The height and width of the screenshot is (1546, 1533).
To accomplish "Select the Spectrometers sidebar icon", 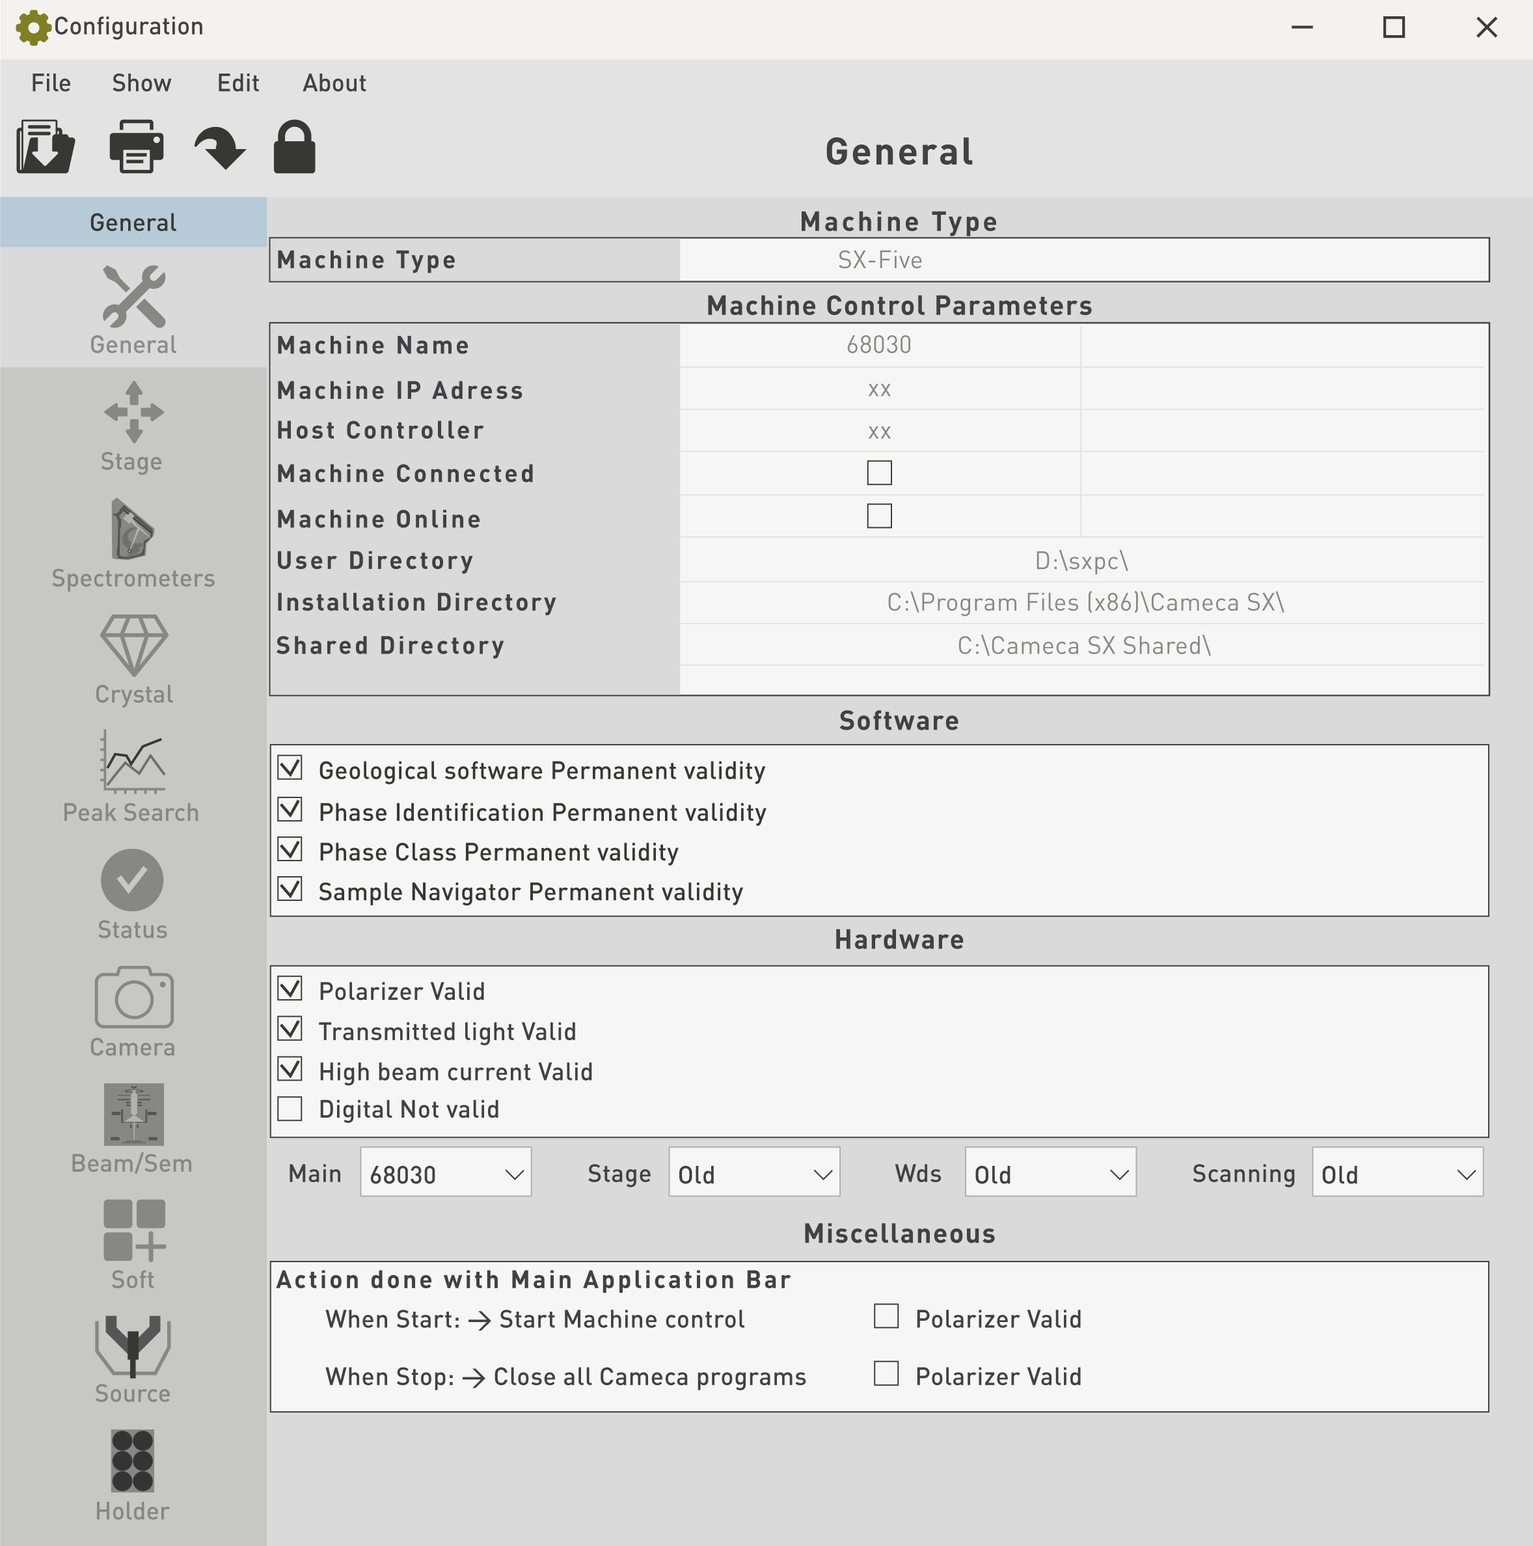I will tap(133, 531).
